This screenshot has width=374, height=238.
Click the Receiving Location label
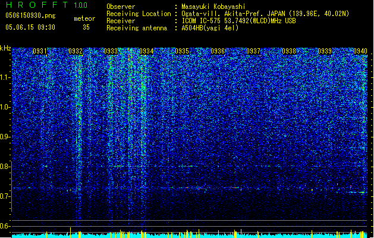pyautogui.click(x=139, y=14)
